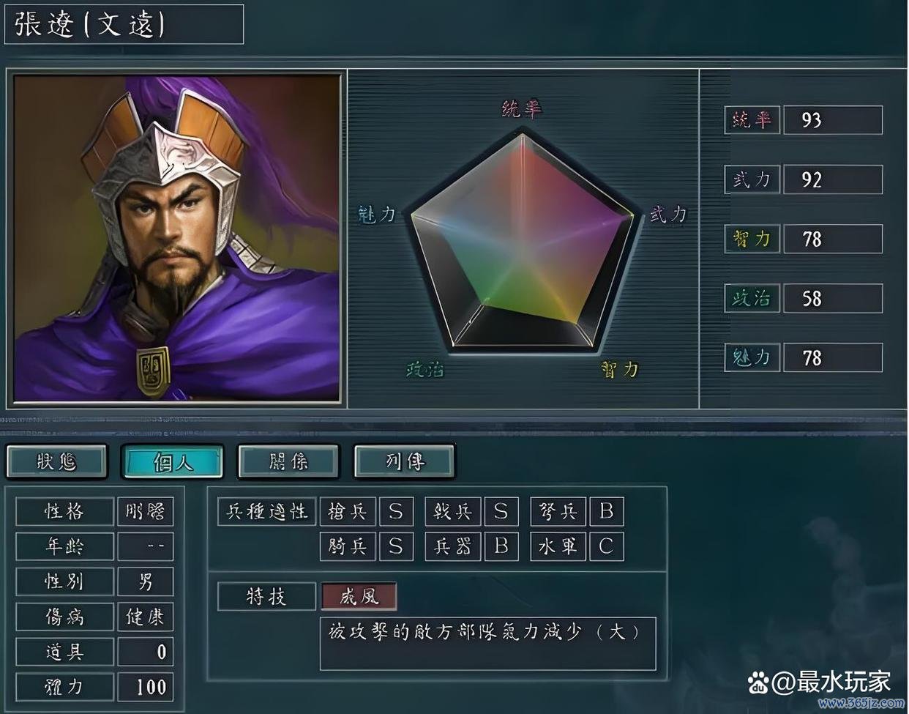The height and width of the screenshot is (714, 909).
Task: Click the 政治 stat label on right
Action: click(752, 298)
